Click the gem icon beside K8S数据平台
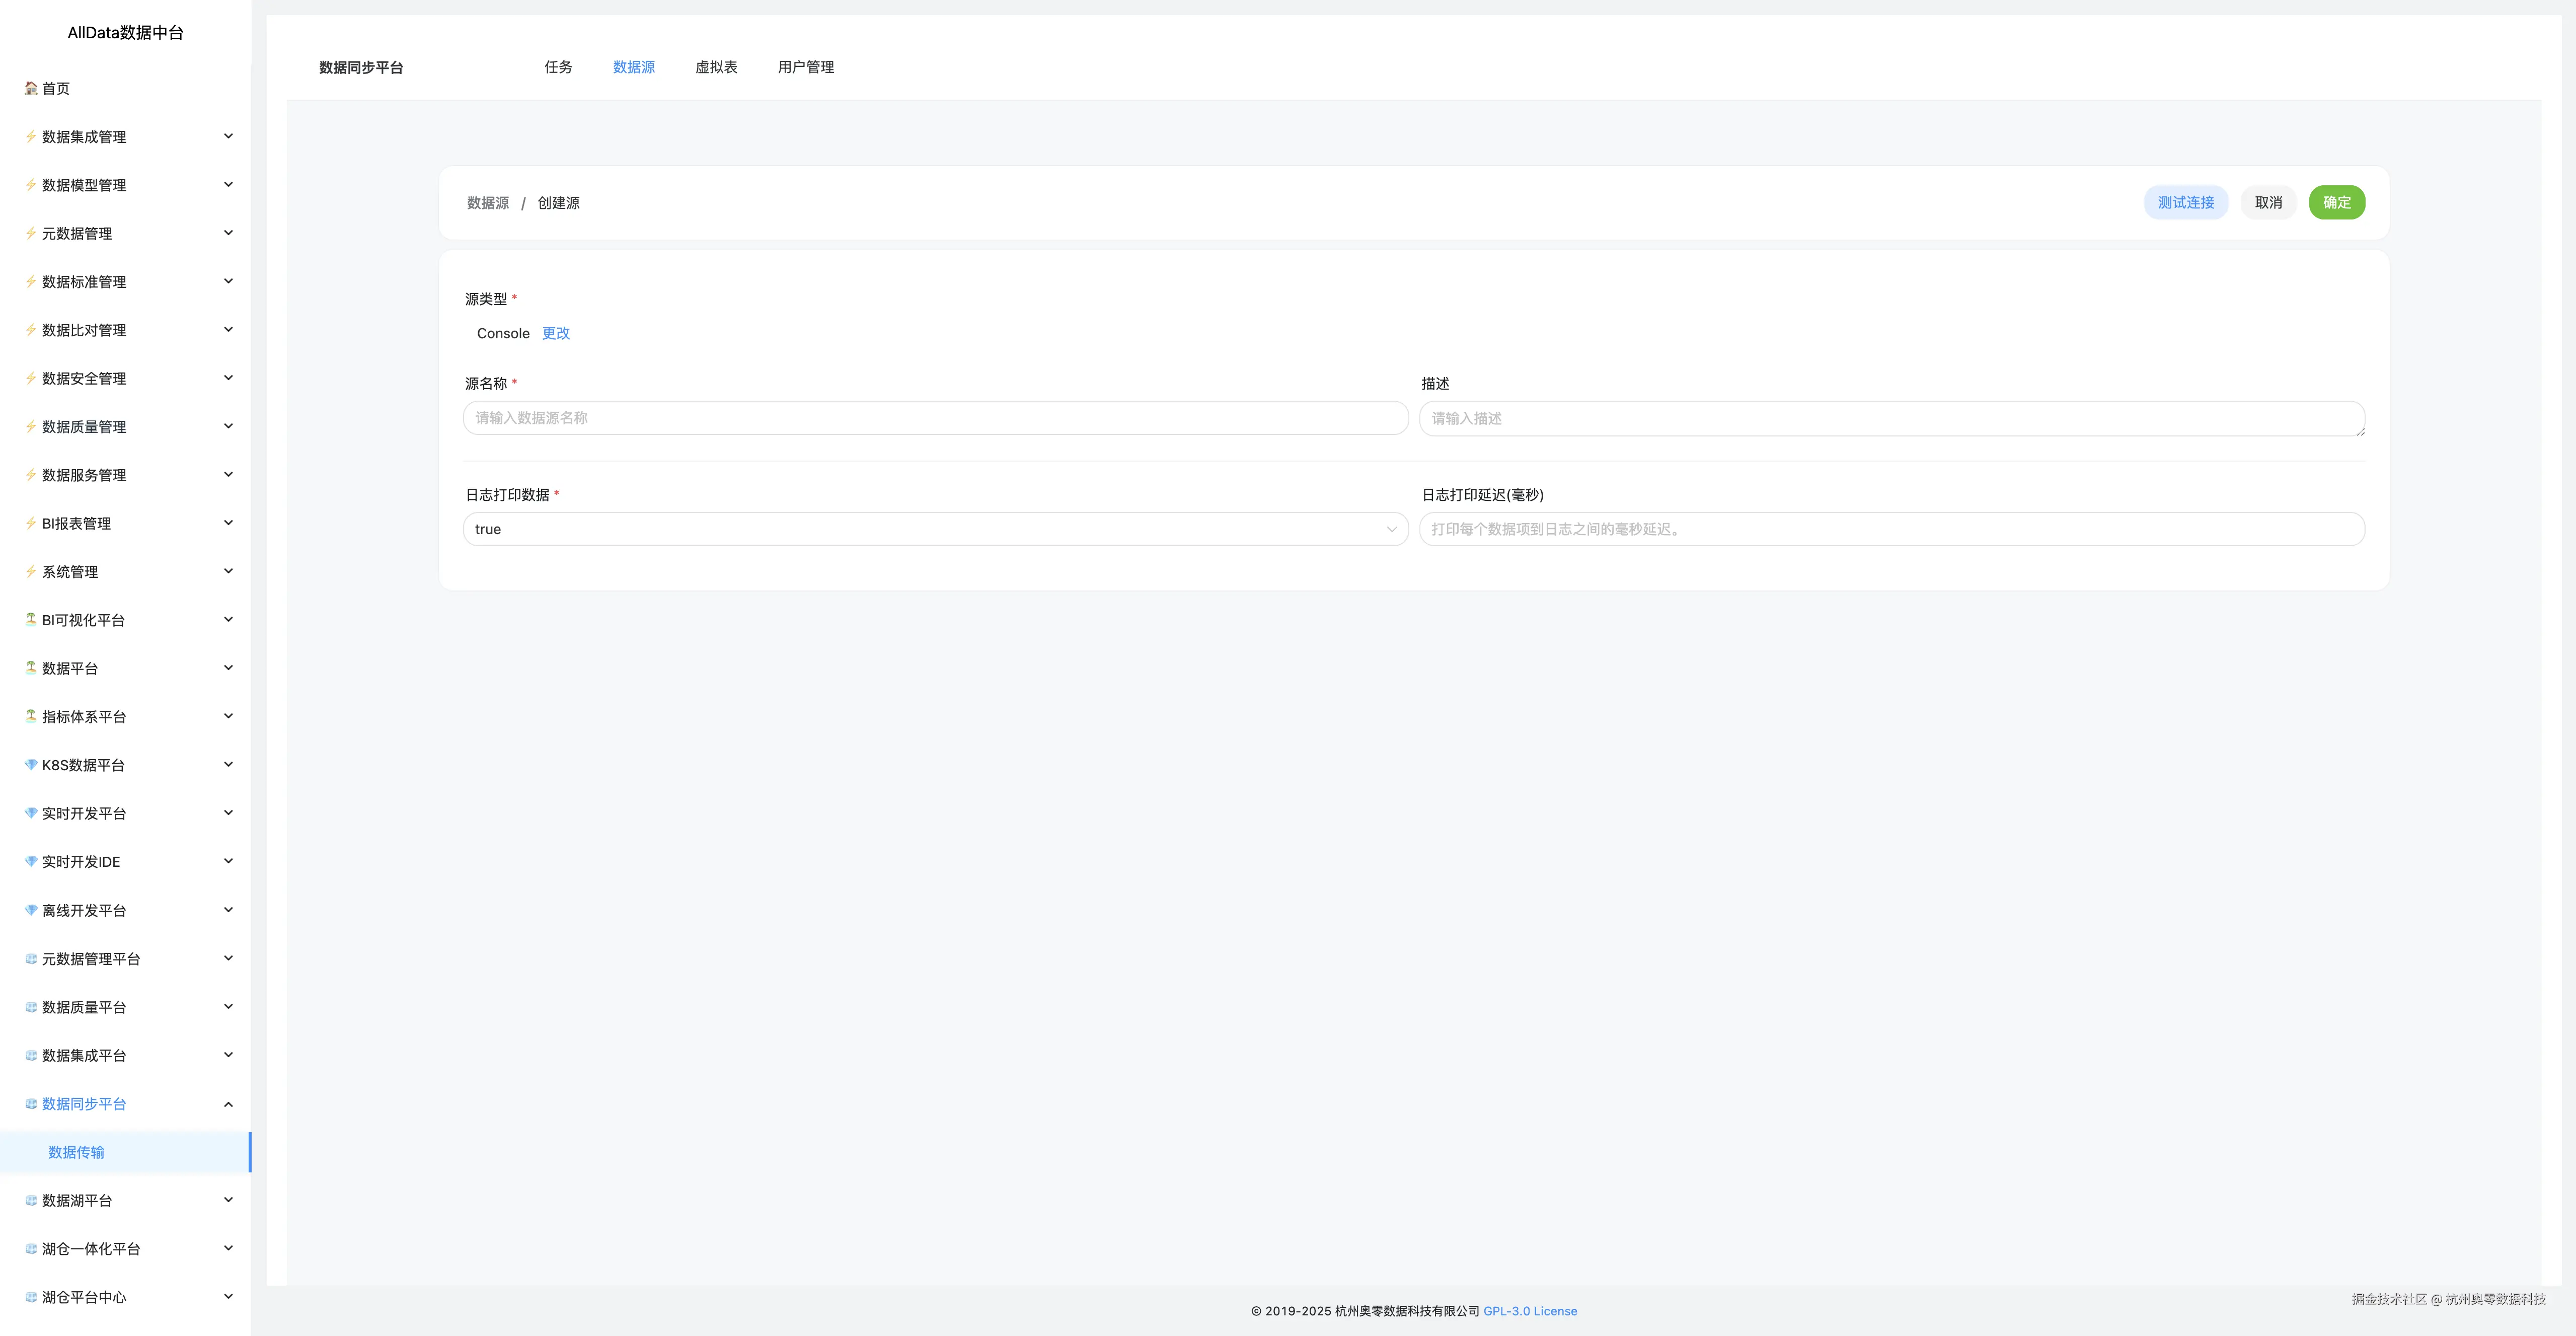The height and width of the screenshot is (1336, 2576). (x=31, y=764)
